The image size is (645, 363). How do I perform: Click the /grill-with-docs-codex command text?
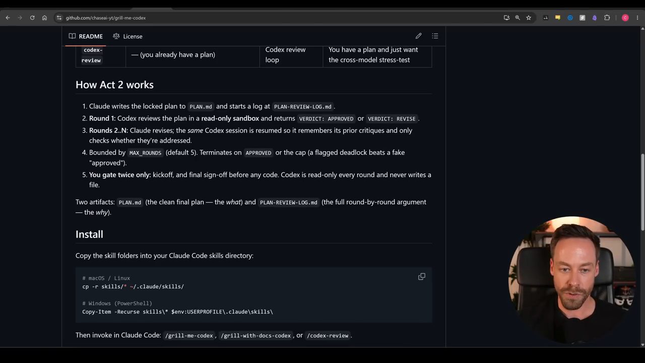pos(255,336)
